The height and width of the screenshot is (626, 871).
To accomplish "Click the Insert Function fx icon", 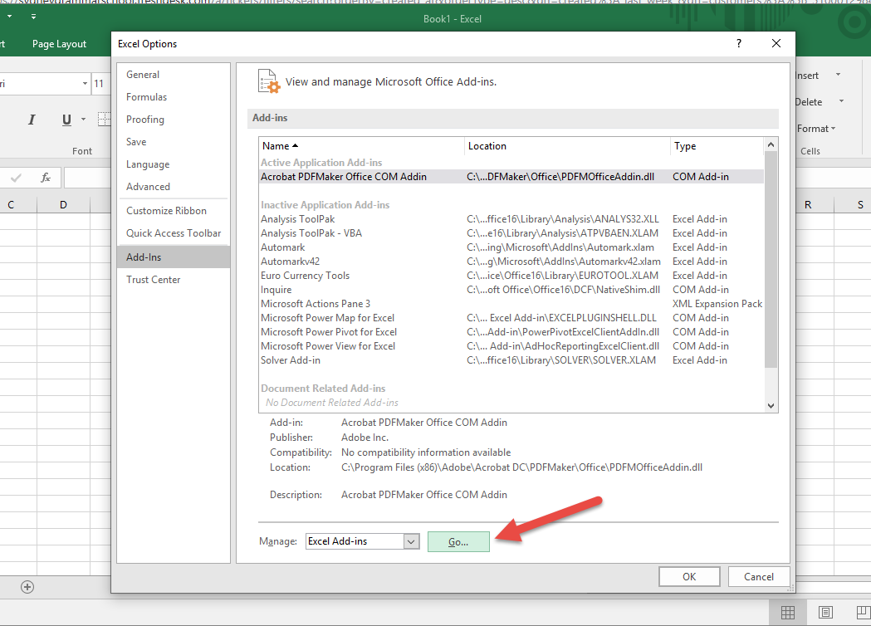I will point(46,178).
